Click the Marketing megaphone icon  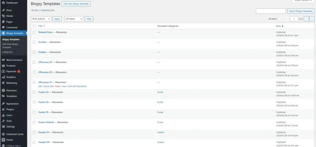[3, 83]
